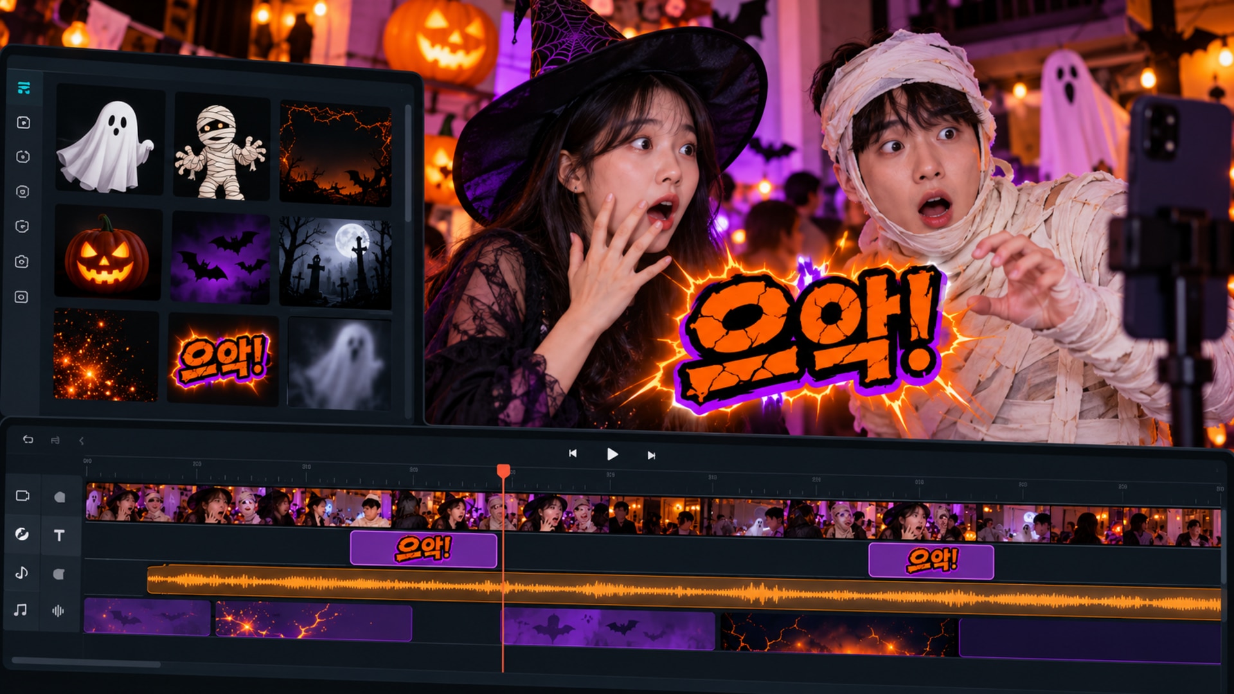Viewport: 1234px width, 694px height.
Task: Click the music double-note track icon
Action: click(21, 610)
